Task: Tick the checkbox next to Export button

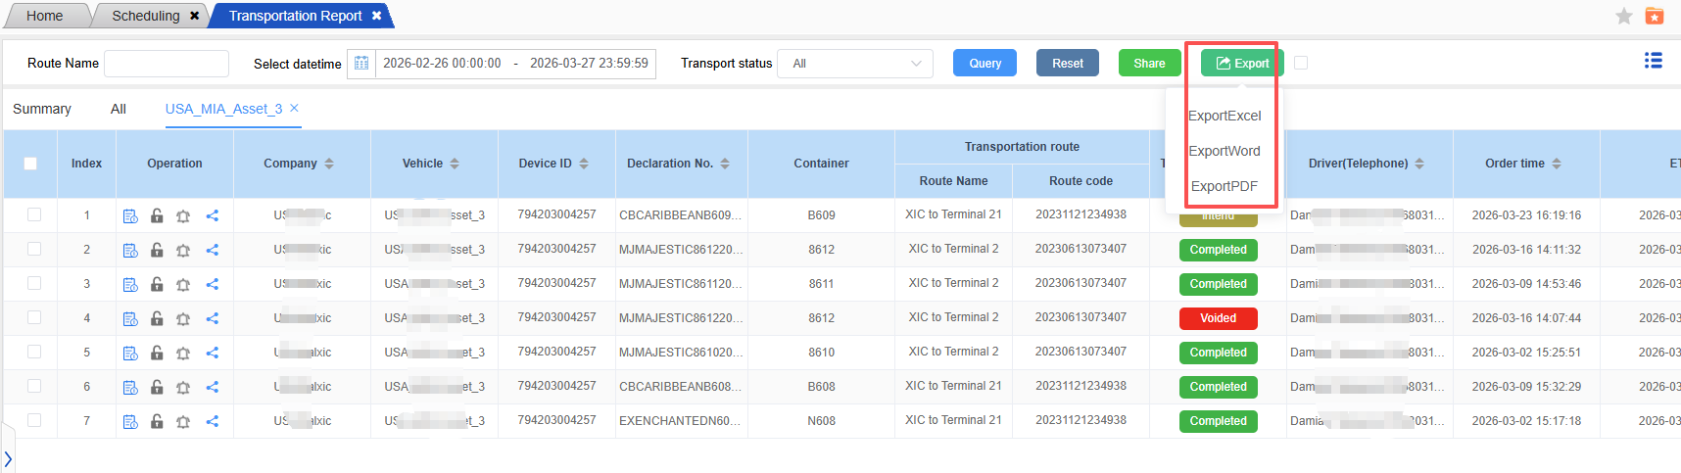Action: 1301,63
